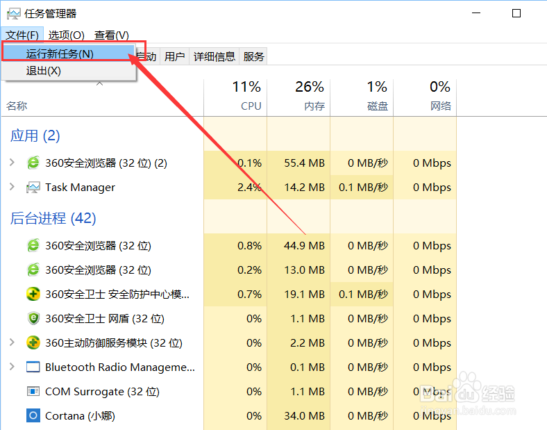Select the COM Surrogate process icon
Screen dimensions: 547x430
[33, 391]
